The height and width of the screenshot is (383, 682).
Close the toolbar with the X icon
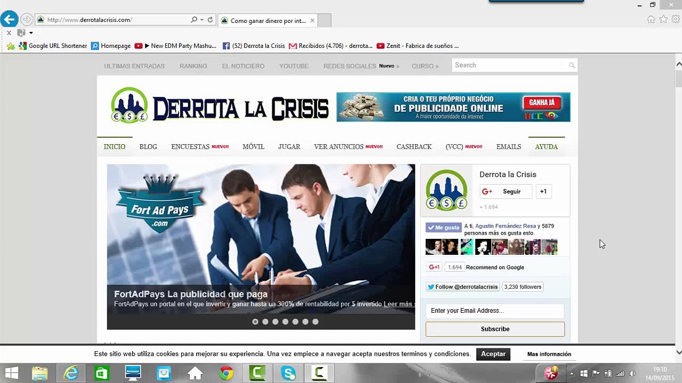point(9,33)
